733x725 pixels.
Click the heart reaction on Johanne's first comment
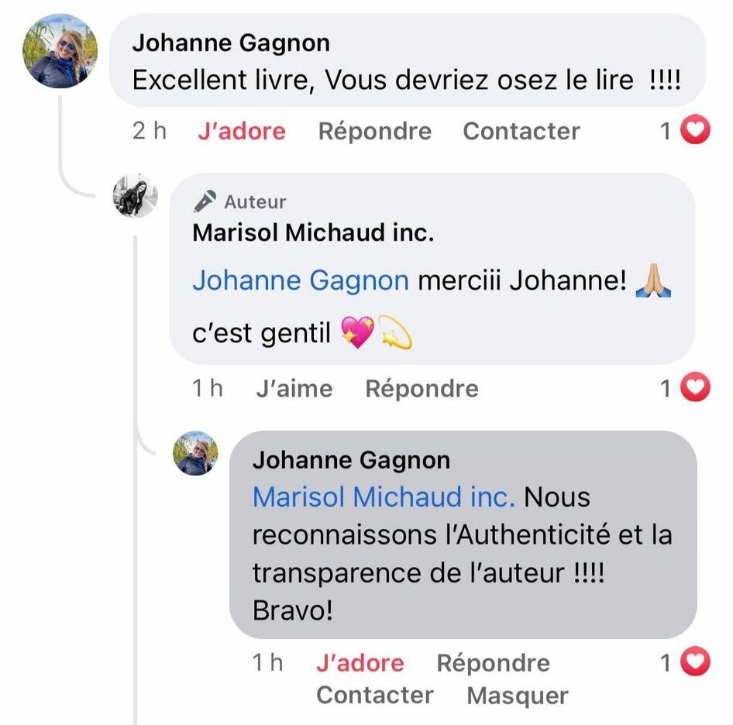(695, 131)
